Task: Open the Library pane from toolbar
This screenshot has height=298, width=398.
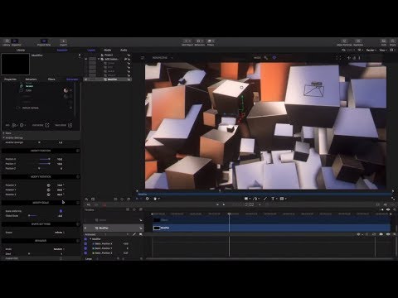Action: [x=7, y=42]
